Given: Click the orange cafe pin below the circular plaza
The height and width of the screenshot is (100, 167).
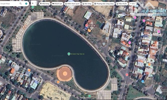Looking at the screenshot, I should pyautogui.click(x=58, y=82).
